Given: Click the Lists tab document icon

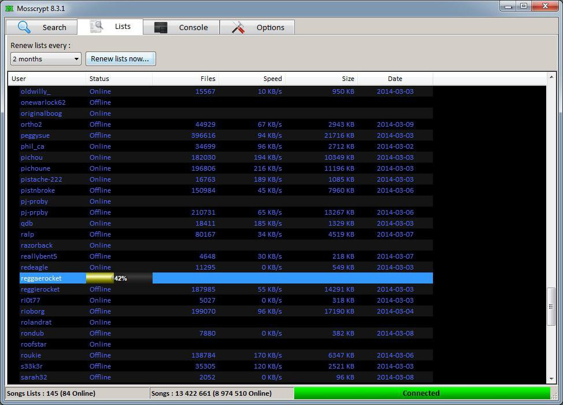Looking at the screenshot, I should [x=96, y=26].
